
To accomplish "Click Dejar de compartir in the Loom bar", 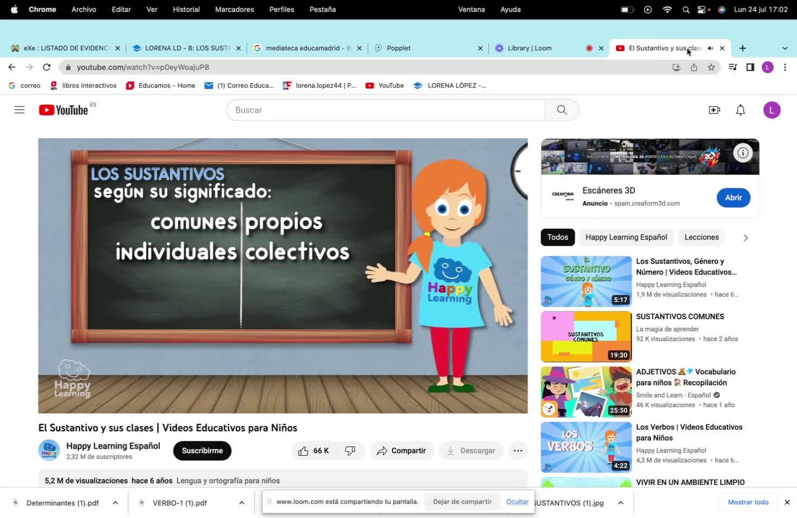I will click(x=462, y=502).
